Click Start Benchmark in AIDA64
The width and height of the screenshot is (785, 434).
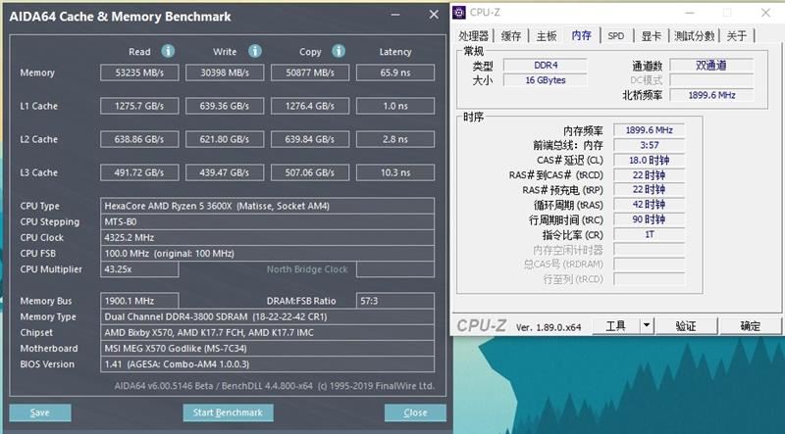pos(228,412)
